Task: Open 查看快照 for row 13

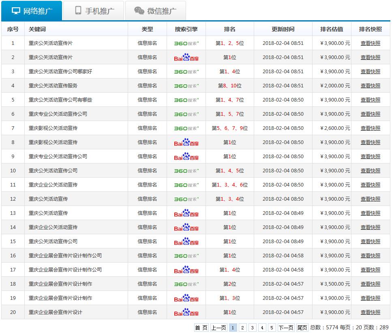Action: coord(370,213)
